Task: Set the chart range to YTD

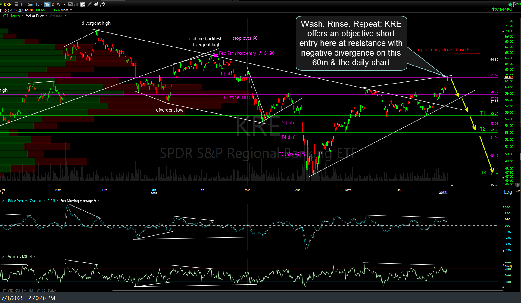Action: (x=11, y=291)
